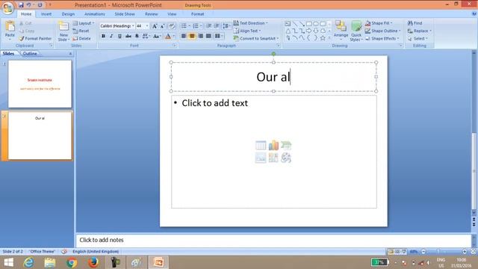Justify the paragraph text
Screen dimensions: 478x269
coord(208,36)
